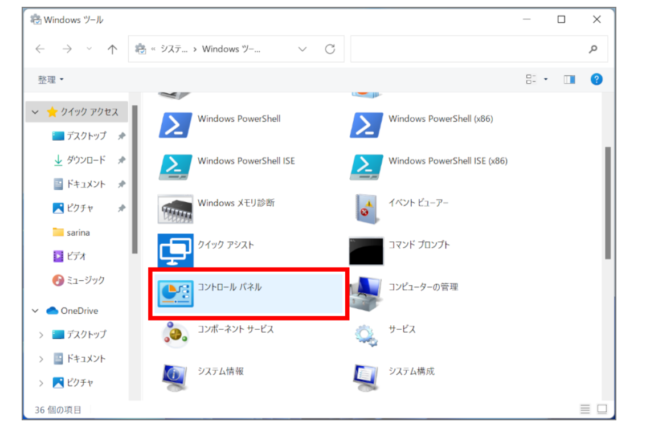Image resolution: width=646 pixels, height=434 pixels.
Task: Open the Windows メモリ診断 chip icon
Action: (x=175, y=209)
